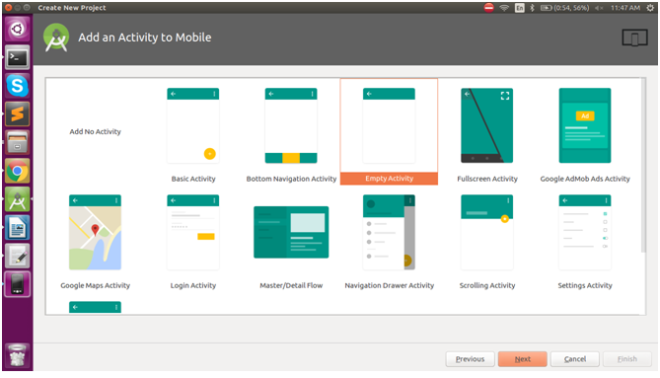The height and width of the screenshot is (378, 660).
Task: Launch Google Chrome from the launcher
Action: click(x=17, y=171)
